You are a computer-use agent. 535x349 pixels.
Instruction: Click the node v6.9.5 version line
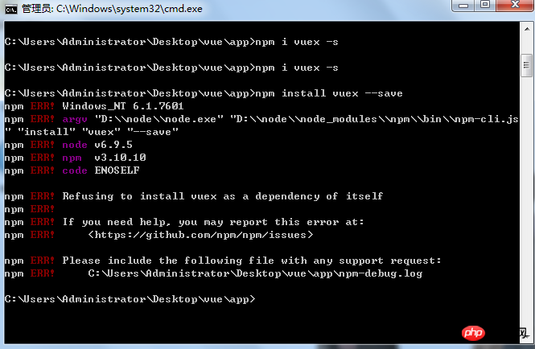click(x=68, y=145)
